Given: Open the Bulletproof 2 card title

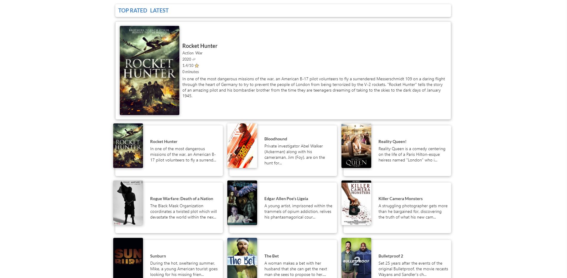Looking at the screenshot, I should 391,256.
